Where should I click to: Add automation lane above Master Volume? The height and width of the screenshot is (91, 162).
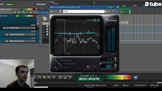[x=32, y=25]
